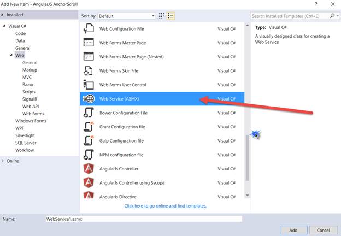Close the Add New Item dialog
Viewport: 341px width, 236px height.
coord(333,4)
